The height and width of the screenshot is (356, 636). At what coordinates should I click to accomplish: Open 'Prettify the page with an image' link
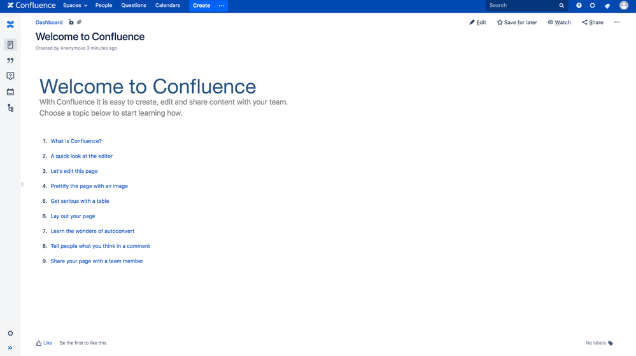point(89,186)
